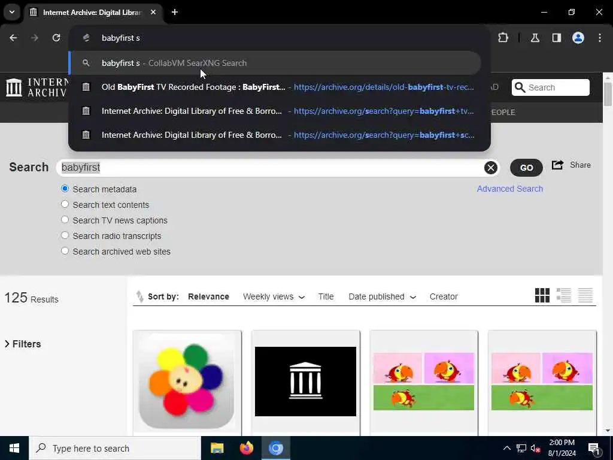Click the Internet Archive logo

36,87
